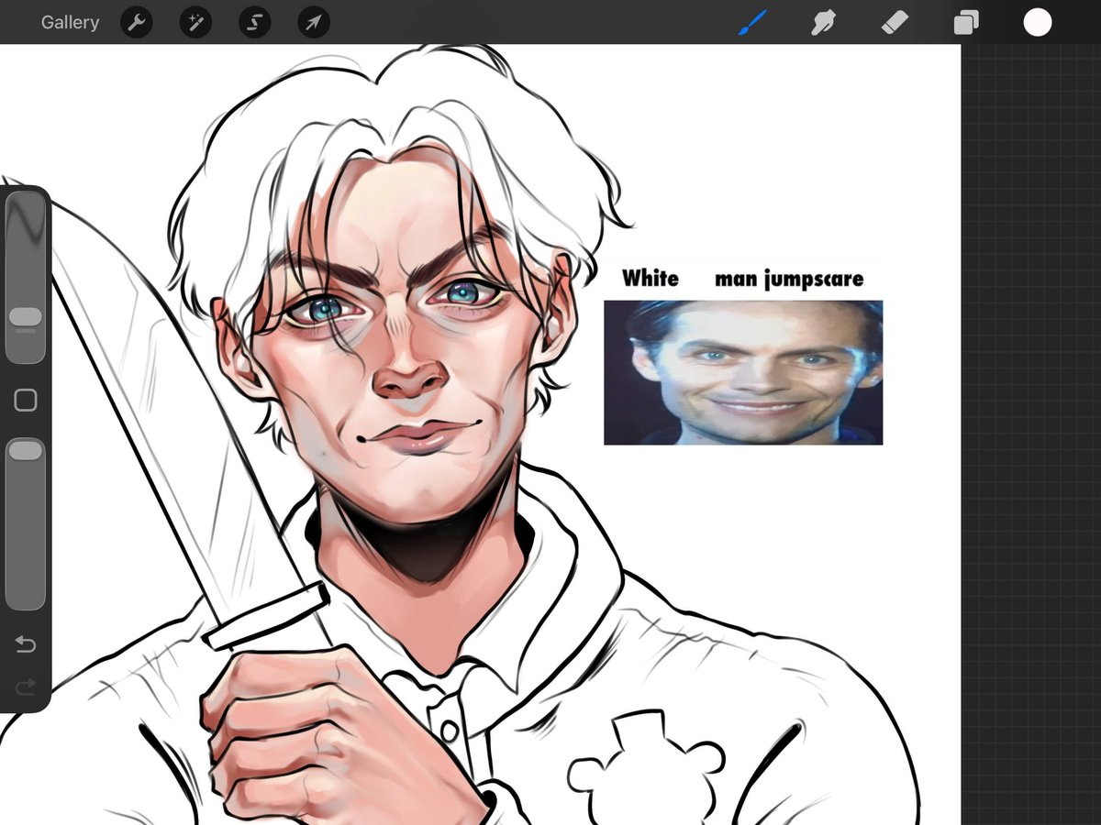1101x825 pixels.
Task: Tap the square Modify button on sidebar
Action: point(26,400)
